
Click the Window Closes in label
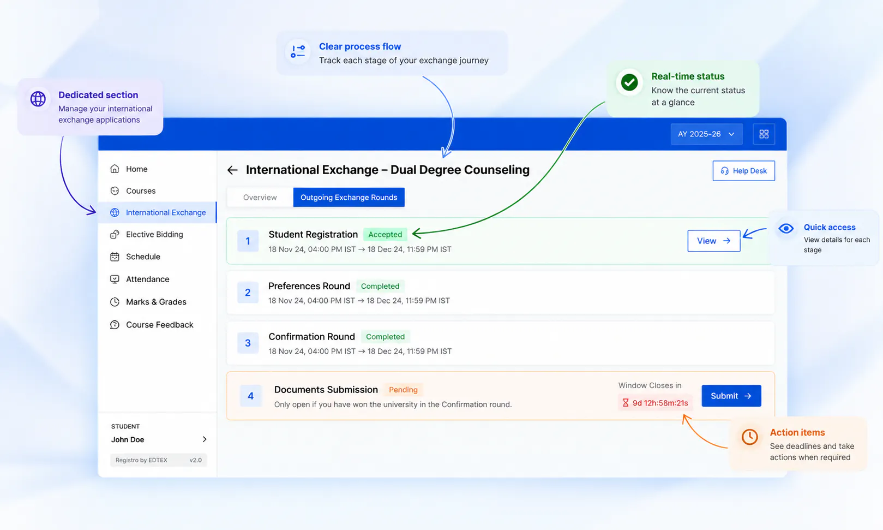coord(650,385)
